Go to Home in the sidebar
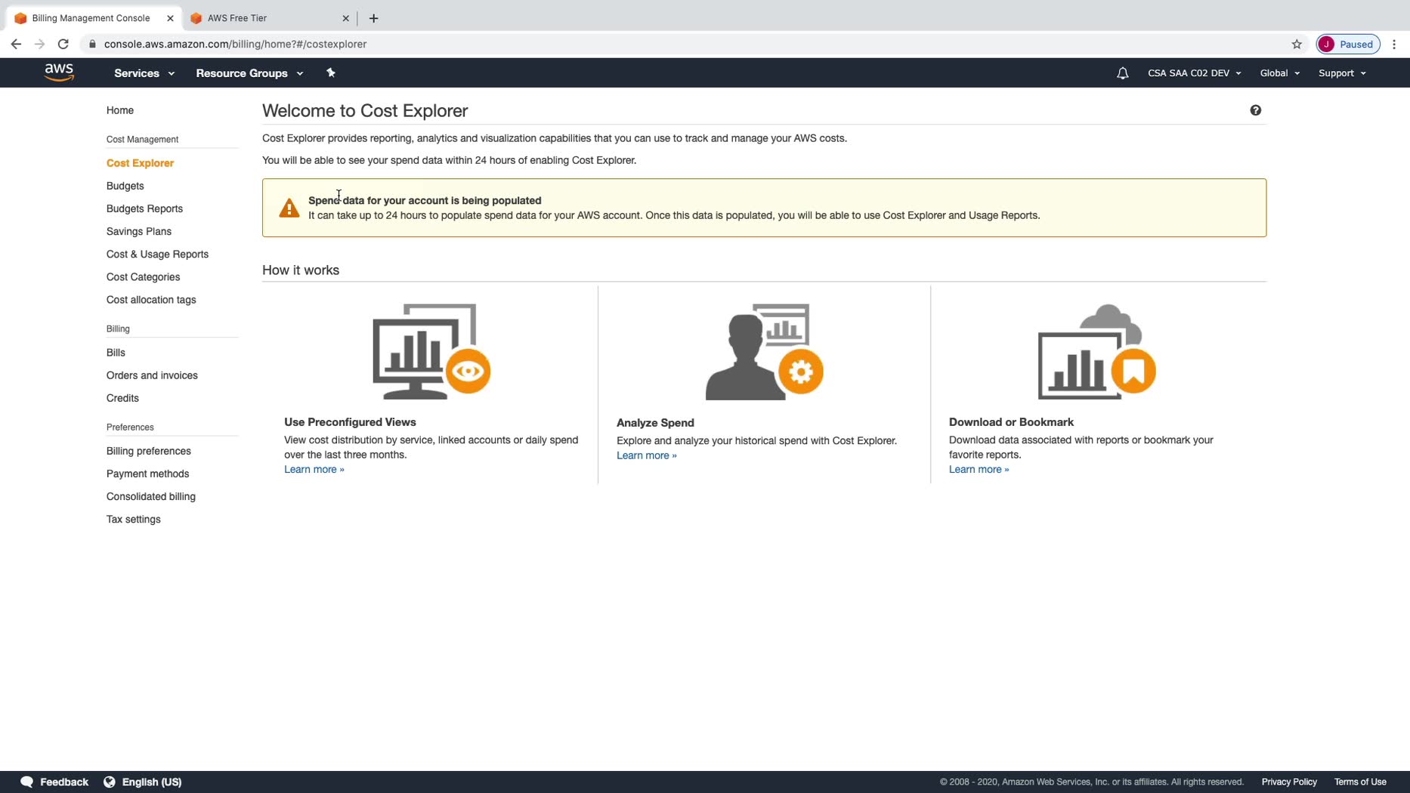Viewport: 1410px width, 793px height. 120,110
